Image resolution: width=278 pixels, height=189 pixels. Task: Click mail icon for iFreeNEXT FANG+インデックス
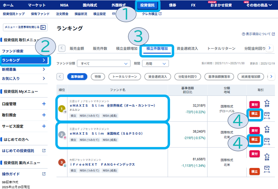[267, 169]
